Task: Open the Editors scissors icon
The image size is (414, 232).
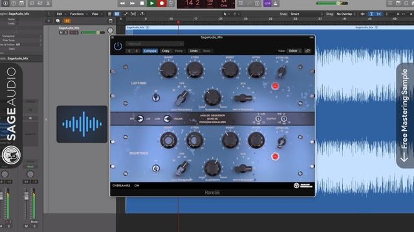Action: pos(48,3)
